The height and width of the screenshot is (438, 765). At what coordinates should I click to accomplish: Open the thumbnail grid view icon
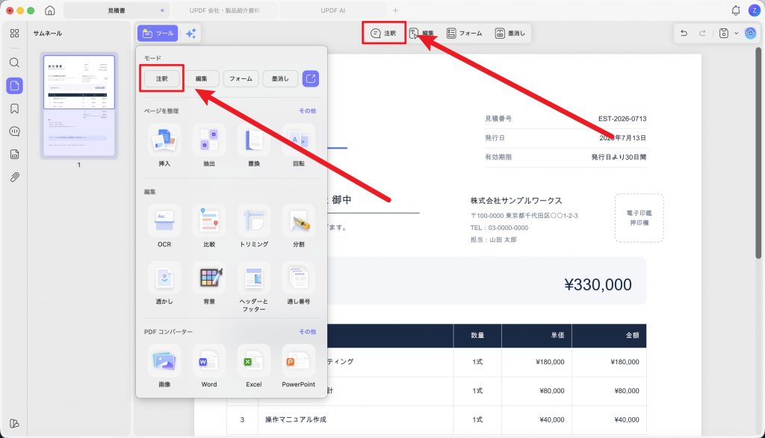coord(15,33)
